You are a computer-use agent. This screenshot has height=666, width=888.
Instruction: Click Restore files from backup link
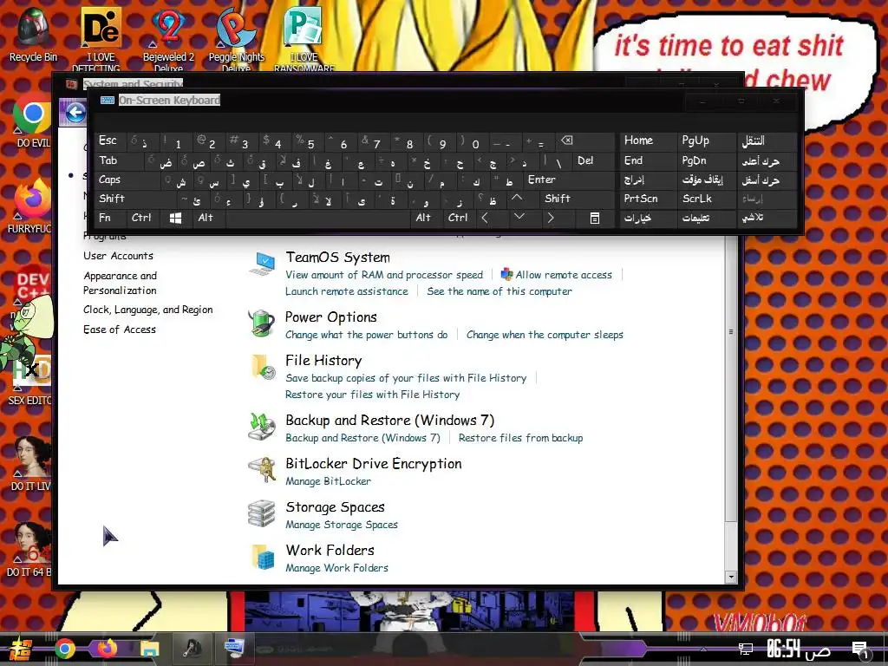520,438
